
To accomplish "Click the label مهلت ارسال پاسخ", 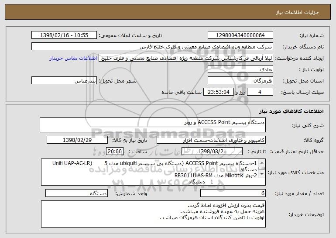I will (302, 92).
